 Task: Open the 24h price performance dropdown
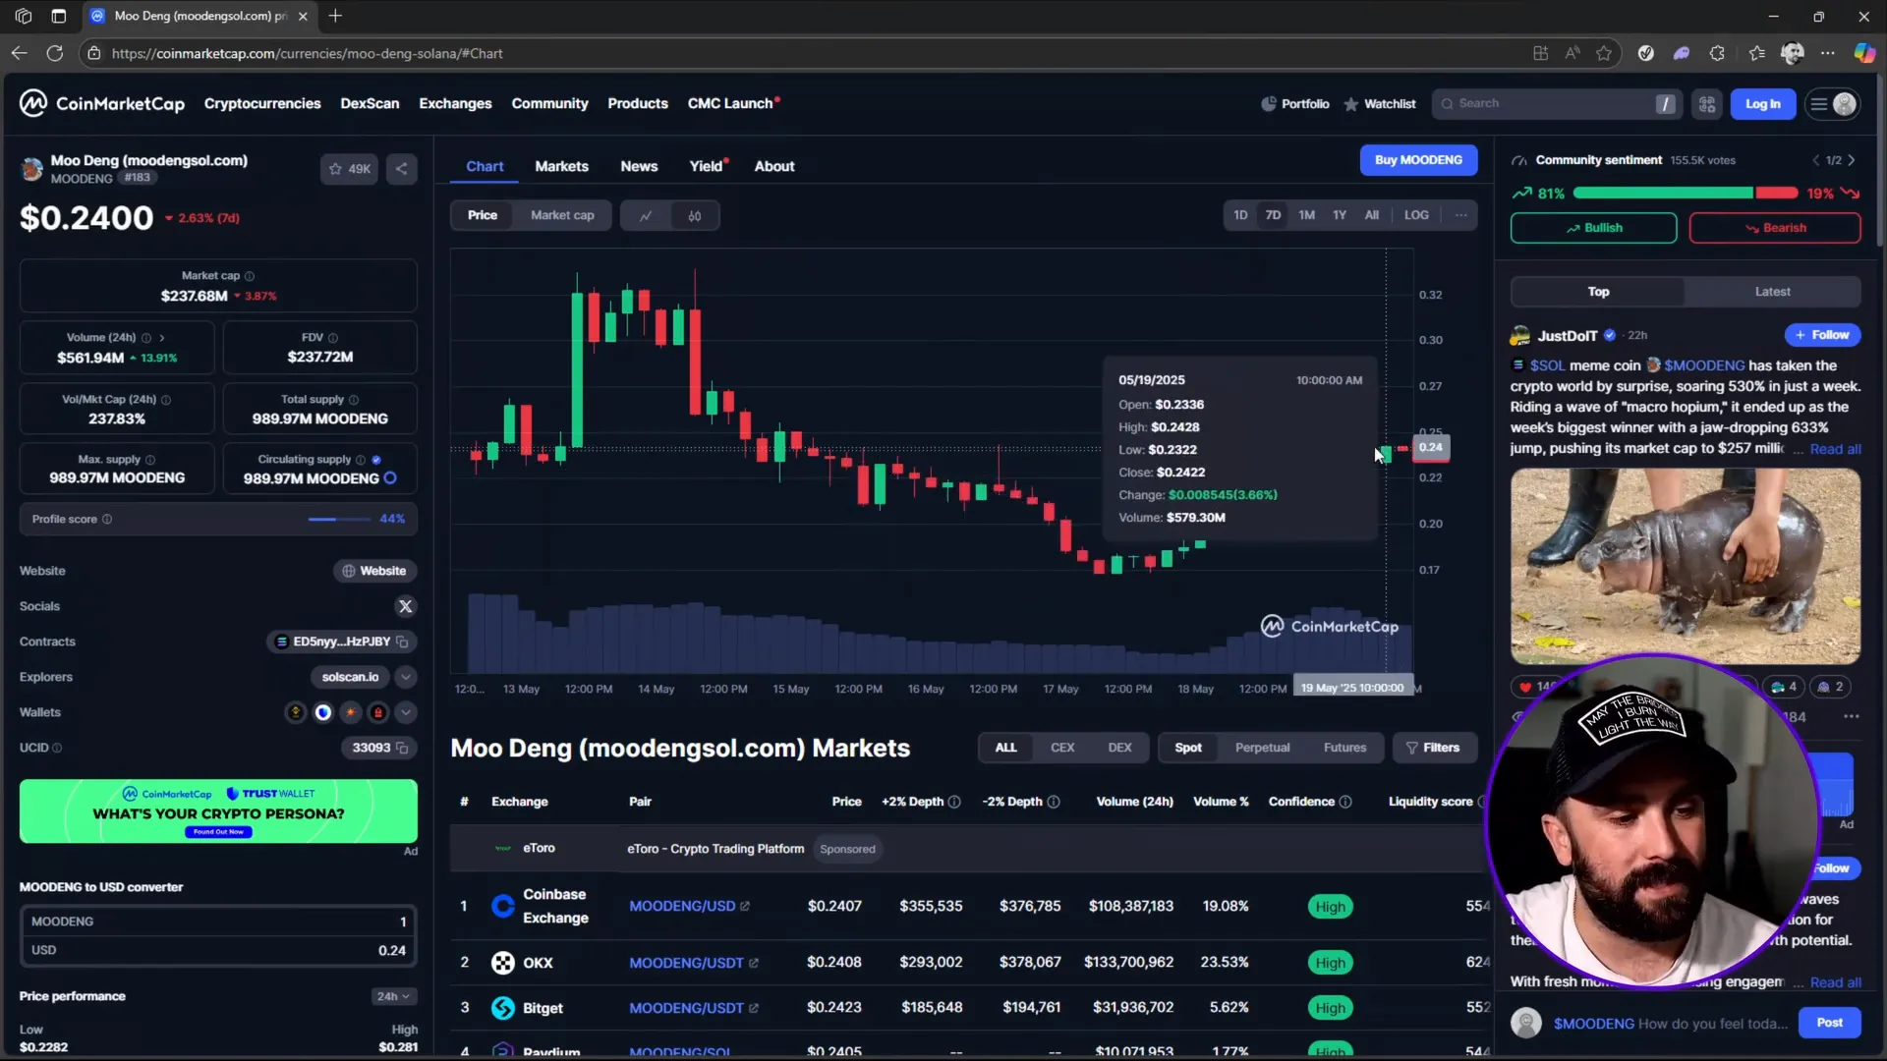tap(393, 996)
